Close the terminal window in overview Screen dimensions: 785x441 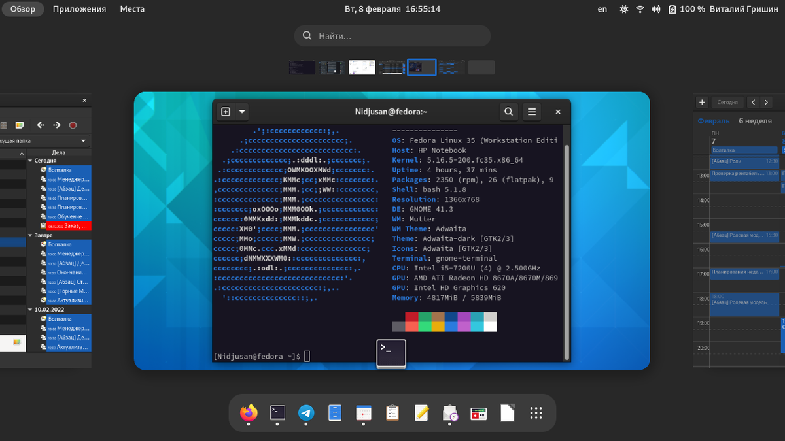coord(558,112)
